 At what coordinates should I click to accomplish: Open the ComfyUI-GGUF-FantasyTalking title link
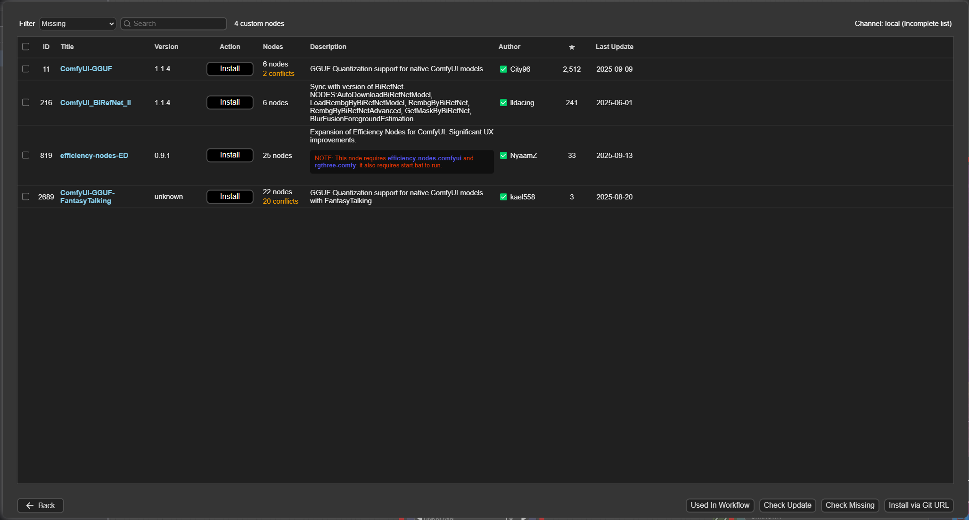[88, 197]
